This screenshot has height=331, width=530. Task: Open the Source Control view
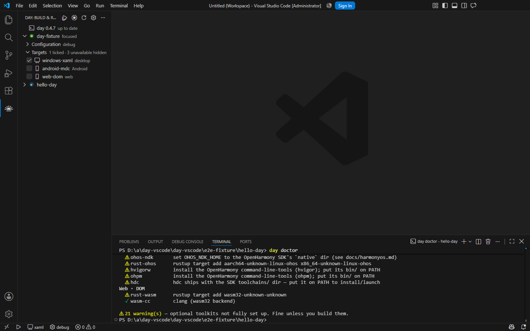(x=8, y=55)
